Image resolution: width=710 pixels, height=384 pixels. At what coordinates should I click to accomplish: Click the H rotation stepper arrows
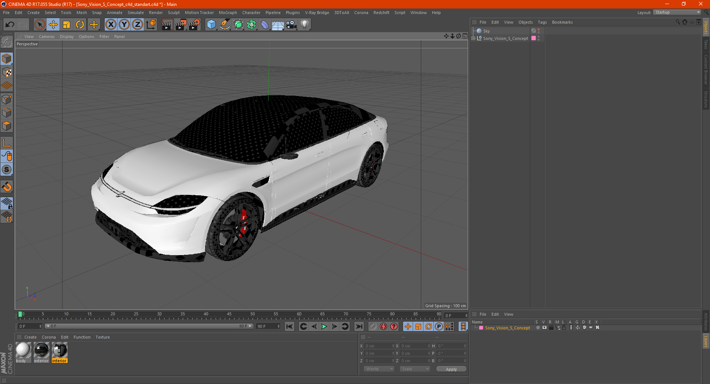pos(465,346)
